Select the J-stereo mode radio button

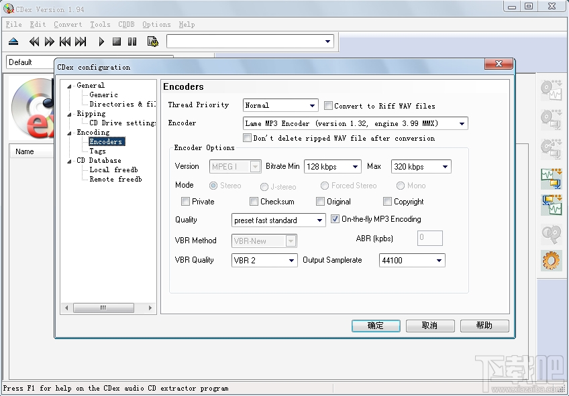(x=264, y=186)
